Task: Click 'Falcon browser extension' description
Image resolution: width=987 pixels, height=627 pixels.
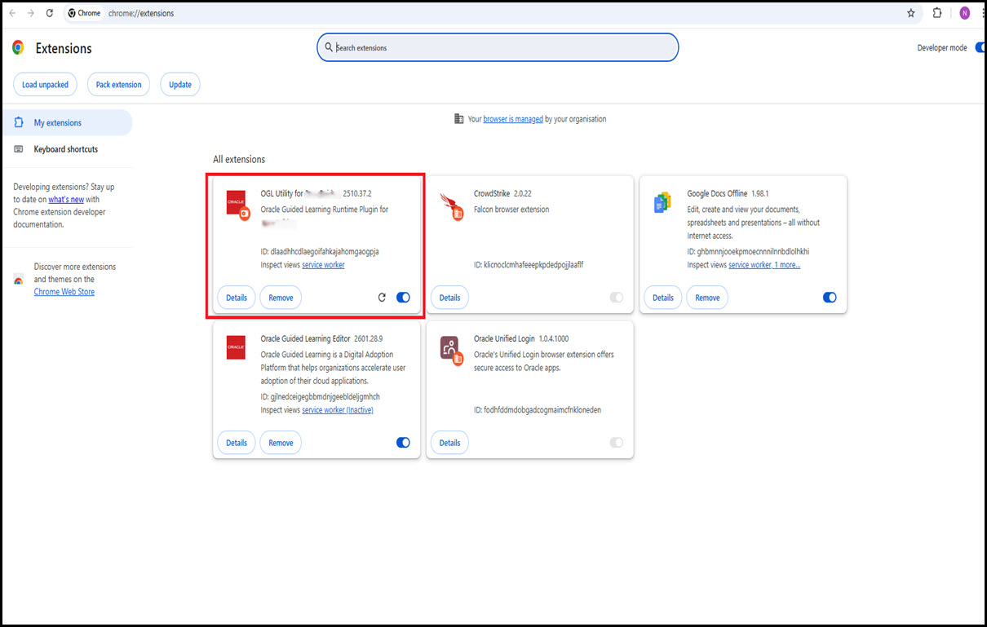Action: (x=511, y=210)
